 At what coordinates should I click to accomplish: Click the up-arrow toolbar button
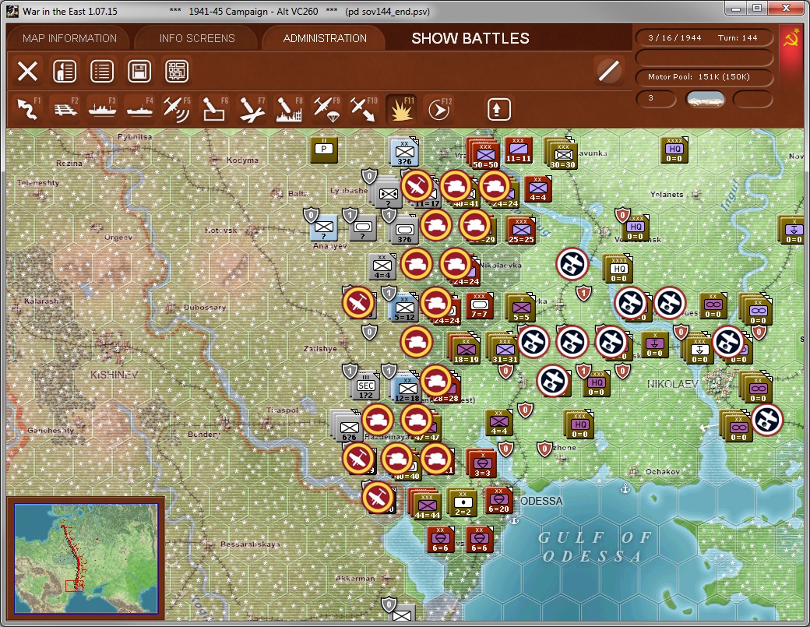tap(498, 109)
